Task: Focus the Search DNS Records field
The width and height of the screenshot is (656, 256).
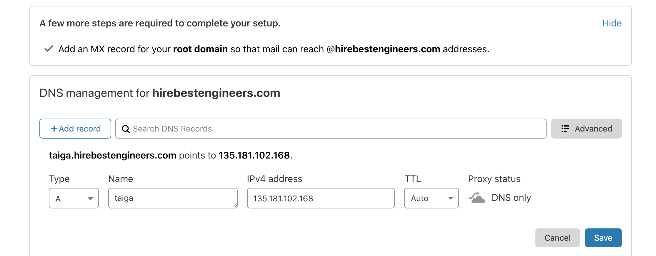Action: [x=331, y=129]
